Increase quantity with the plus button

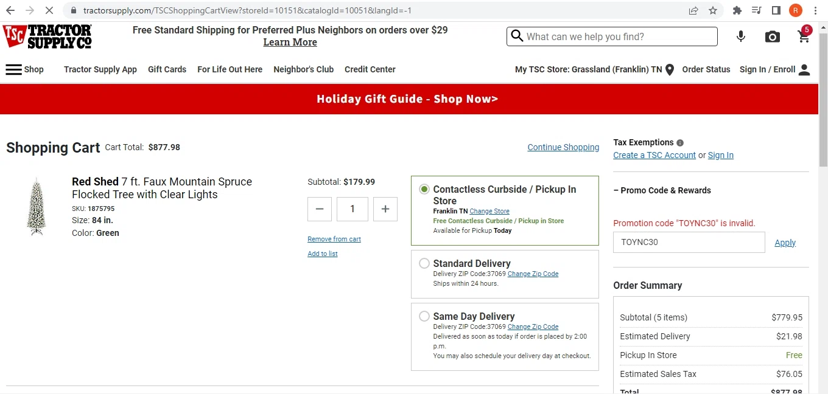[x=385, y=209]
